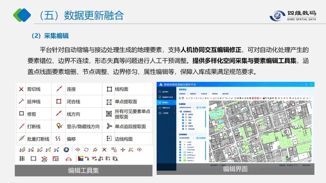
Task: Toggle the traffic layer checkbox
Action: coord(180,145)
